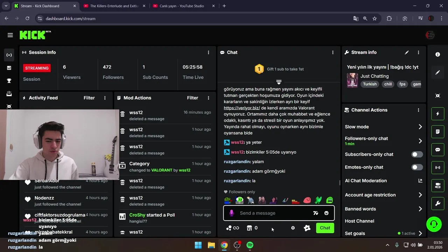This screenshot has height=252, width=448.
Task: Open Channel Actions three-dot menu
Action: (x=419, y=110)
